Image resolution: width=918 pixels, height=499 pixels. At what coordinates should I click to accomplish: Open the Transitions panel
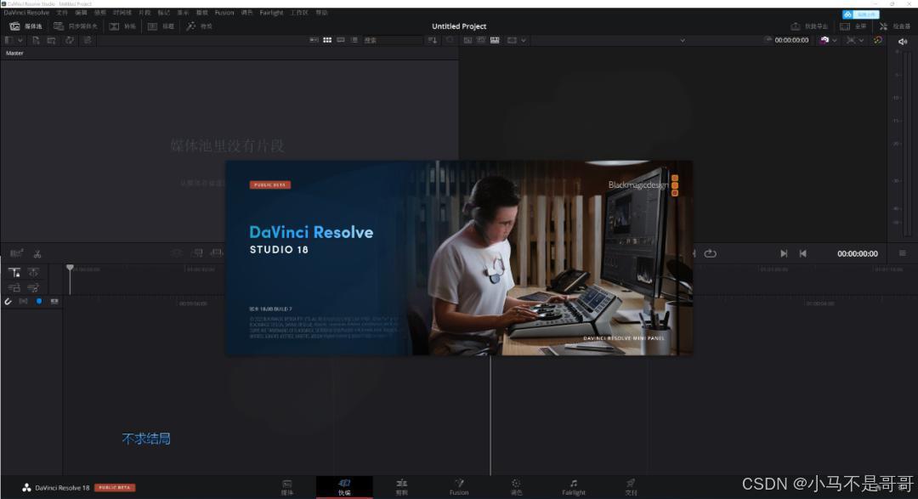(x=122, y=26)
